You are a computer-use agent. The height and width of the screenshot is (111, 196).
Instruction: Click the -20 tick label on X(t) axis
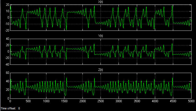[x=7, y=31]
